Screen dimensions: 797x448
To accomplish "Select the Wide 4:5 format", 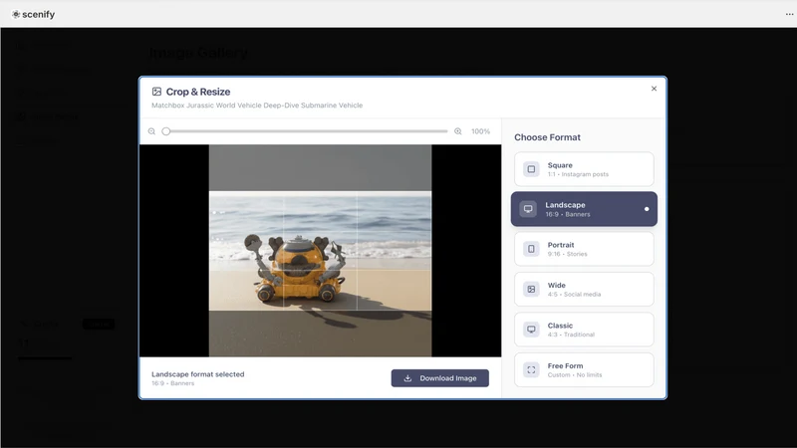I will point(584,289).
